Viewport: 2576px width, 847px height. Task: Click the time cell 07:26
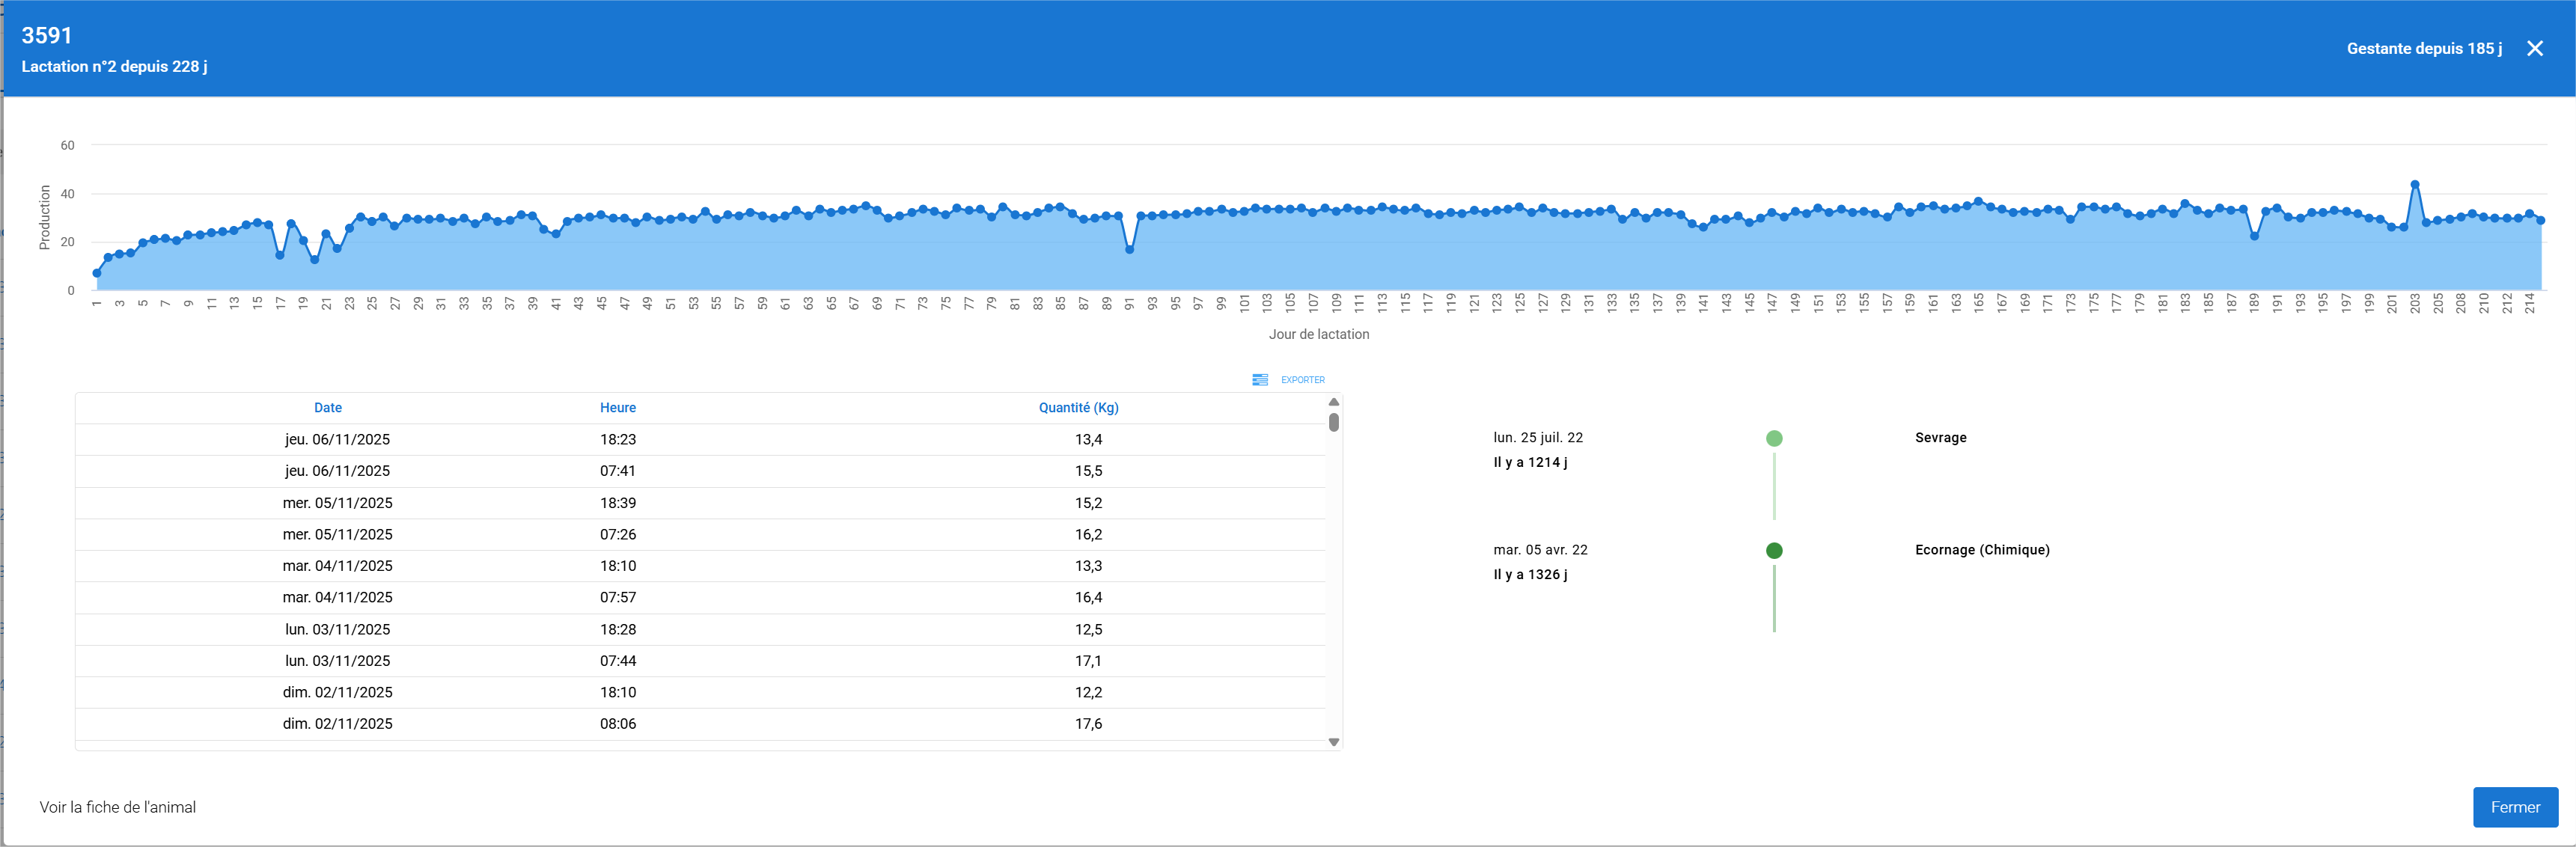click(618, 534)
